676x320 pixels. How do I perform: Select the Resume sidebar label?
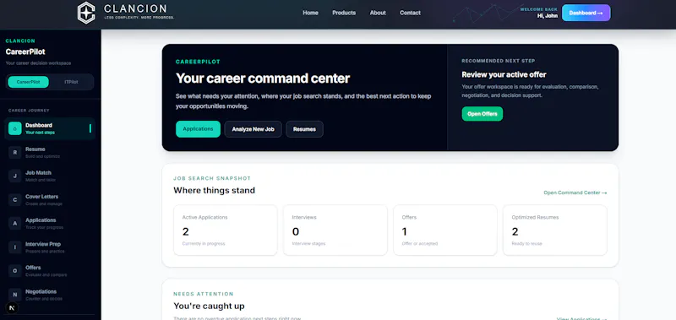35,149
